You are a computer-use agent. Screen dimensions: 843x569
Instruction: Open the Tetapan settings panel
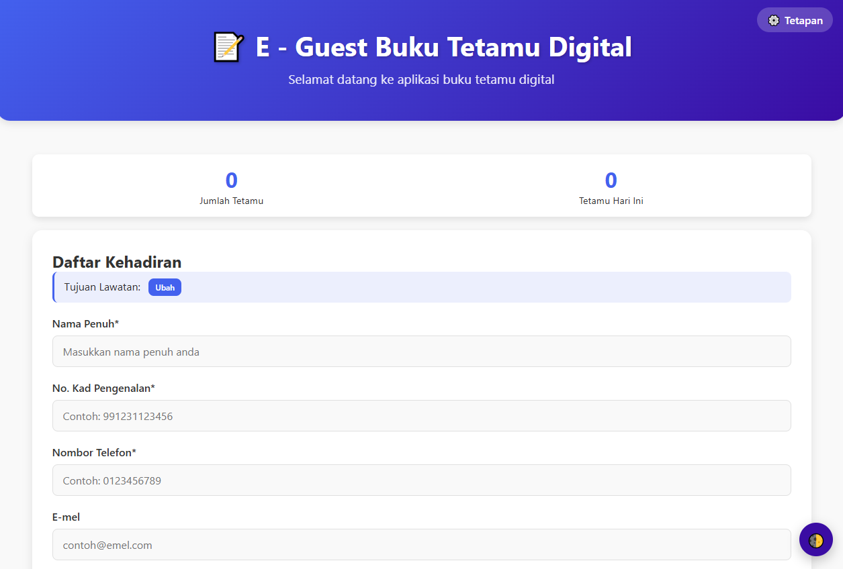tap(795, 20)
